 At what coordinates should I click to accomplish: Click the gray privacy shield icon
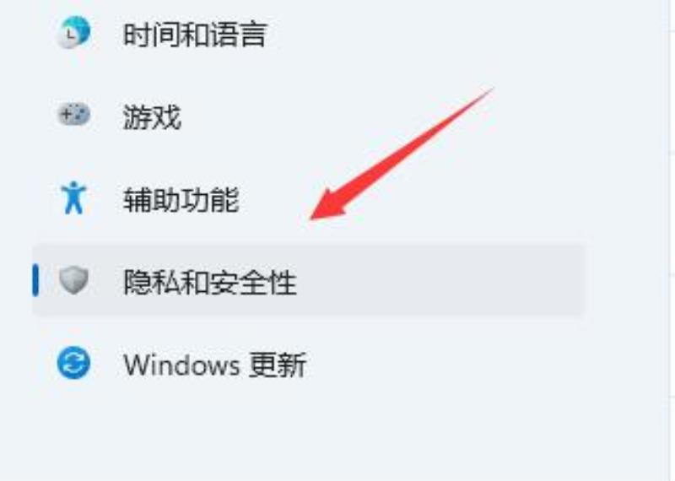click(x=74, y=280)
